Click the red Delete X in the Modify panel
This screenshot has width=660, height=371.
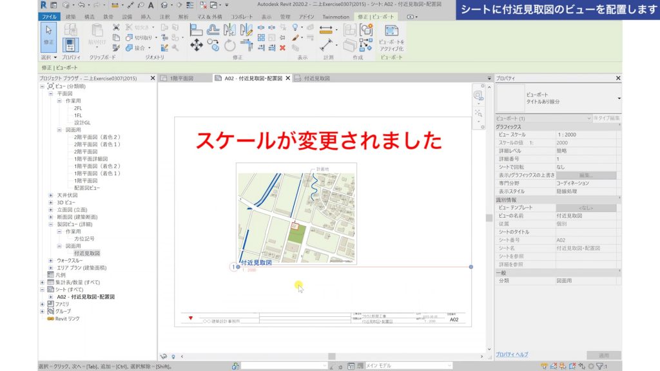click(282, 48)
